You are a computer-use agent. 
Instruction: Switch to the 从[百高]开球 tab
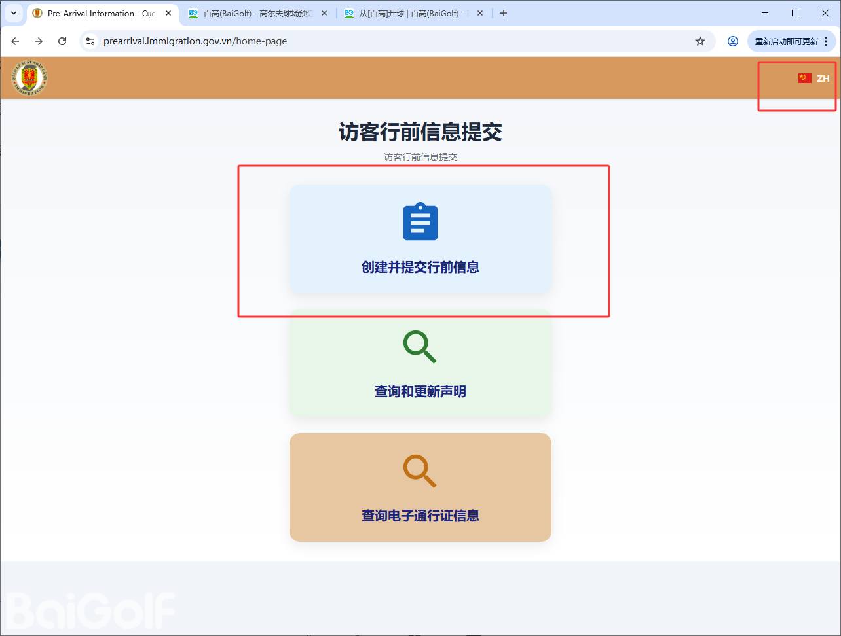point(413,13)
